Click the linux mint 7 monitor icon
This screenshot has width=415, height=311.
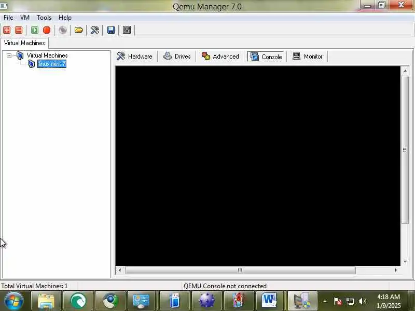32,64
